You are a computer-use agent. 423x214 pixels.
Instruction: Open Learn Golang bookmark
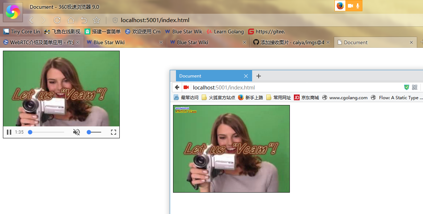pyautogui.click(x=225, y=32)
